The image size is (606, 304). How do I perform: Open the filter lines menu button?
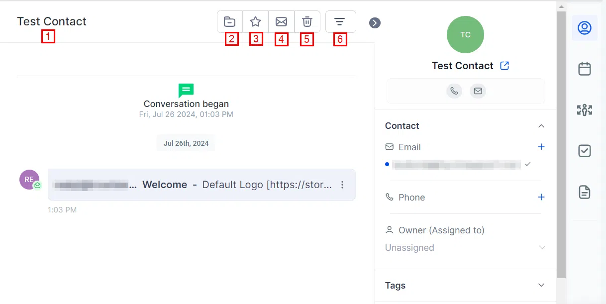point(340,22)
